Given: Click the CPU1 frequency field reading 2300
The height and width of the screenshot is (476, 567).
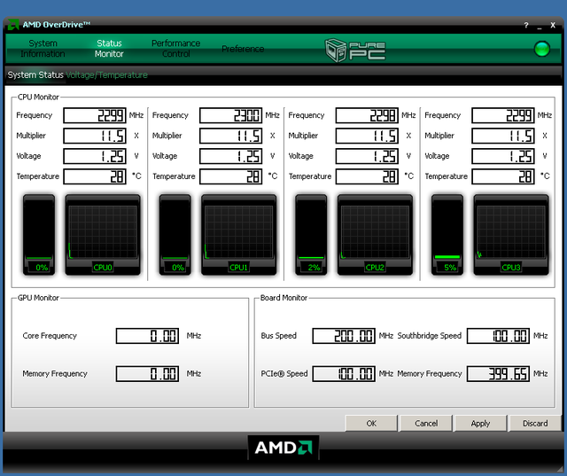Looking at the screenshot, I should [x=230, y=115].
